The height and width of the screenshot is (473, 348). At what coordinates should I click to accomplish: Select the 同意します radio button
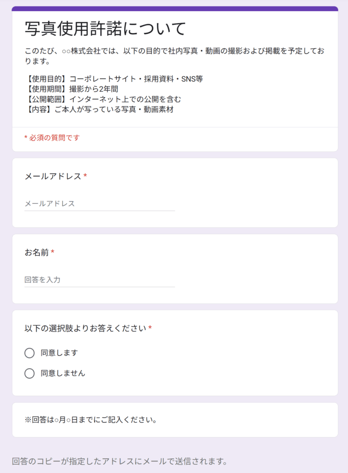point(30,353)
